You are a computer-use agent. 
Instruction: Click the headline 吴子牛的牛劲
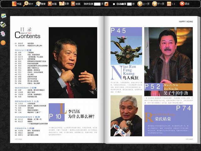point(176,93)
